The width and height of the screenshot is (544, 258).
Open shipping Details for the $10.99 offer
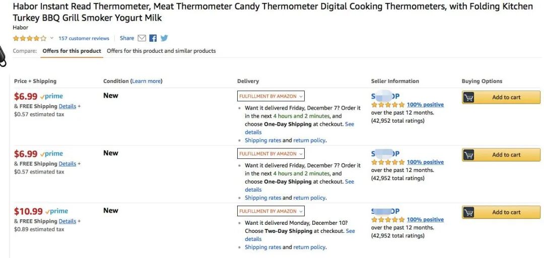[67, 221]
